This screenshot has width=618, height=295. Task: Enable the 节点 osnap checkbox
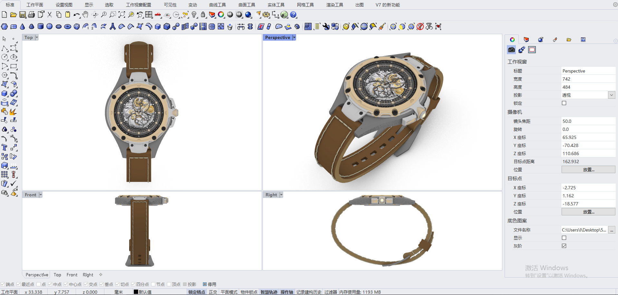(153, 284)
